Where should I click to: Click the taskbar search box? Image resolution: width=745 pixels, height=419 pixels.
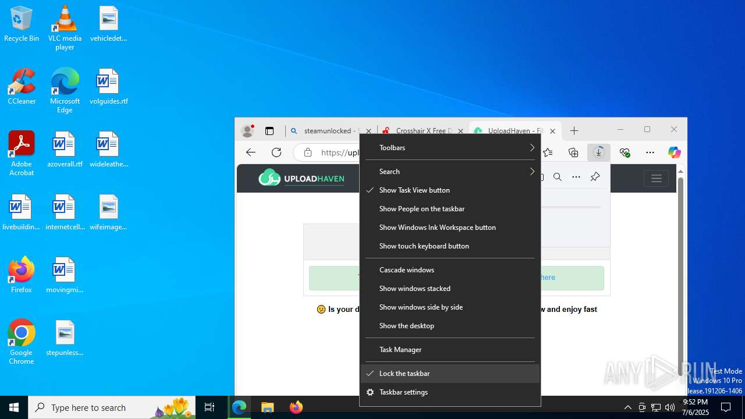point(112,407)
